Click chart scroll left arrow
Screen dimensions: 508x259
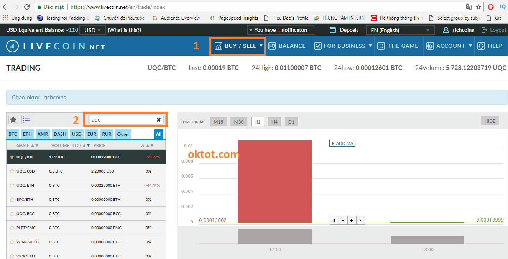(334, 220)
